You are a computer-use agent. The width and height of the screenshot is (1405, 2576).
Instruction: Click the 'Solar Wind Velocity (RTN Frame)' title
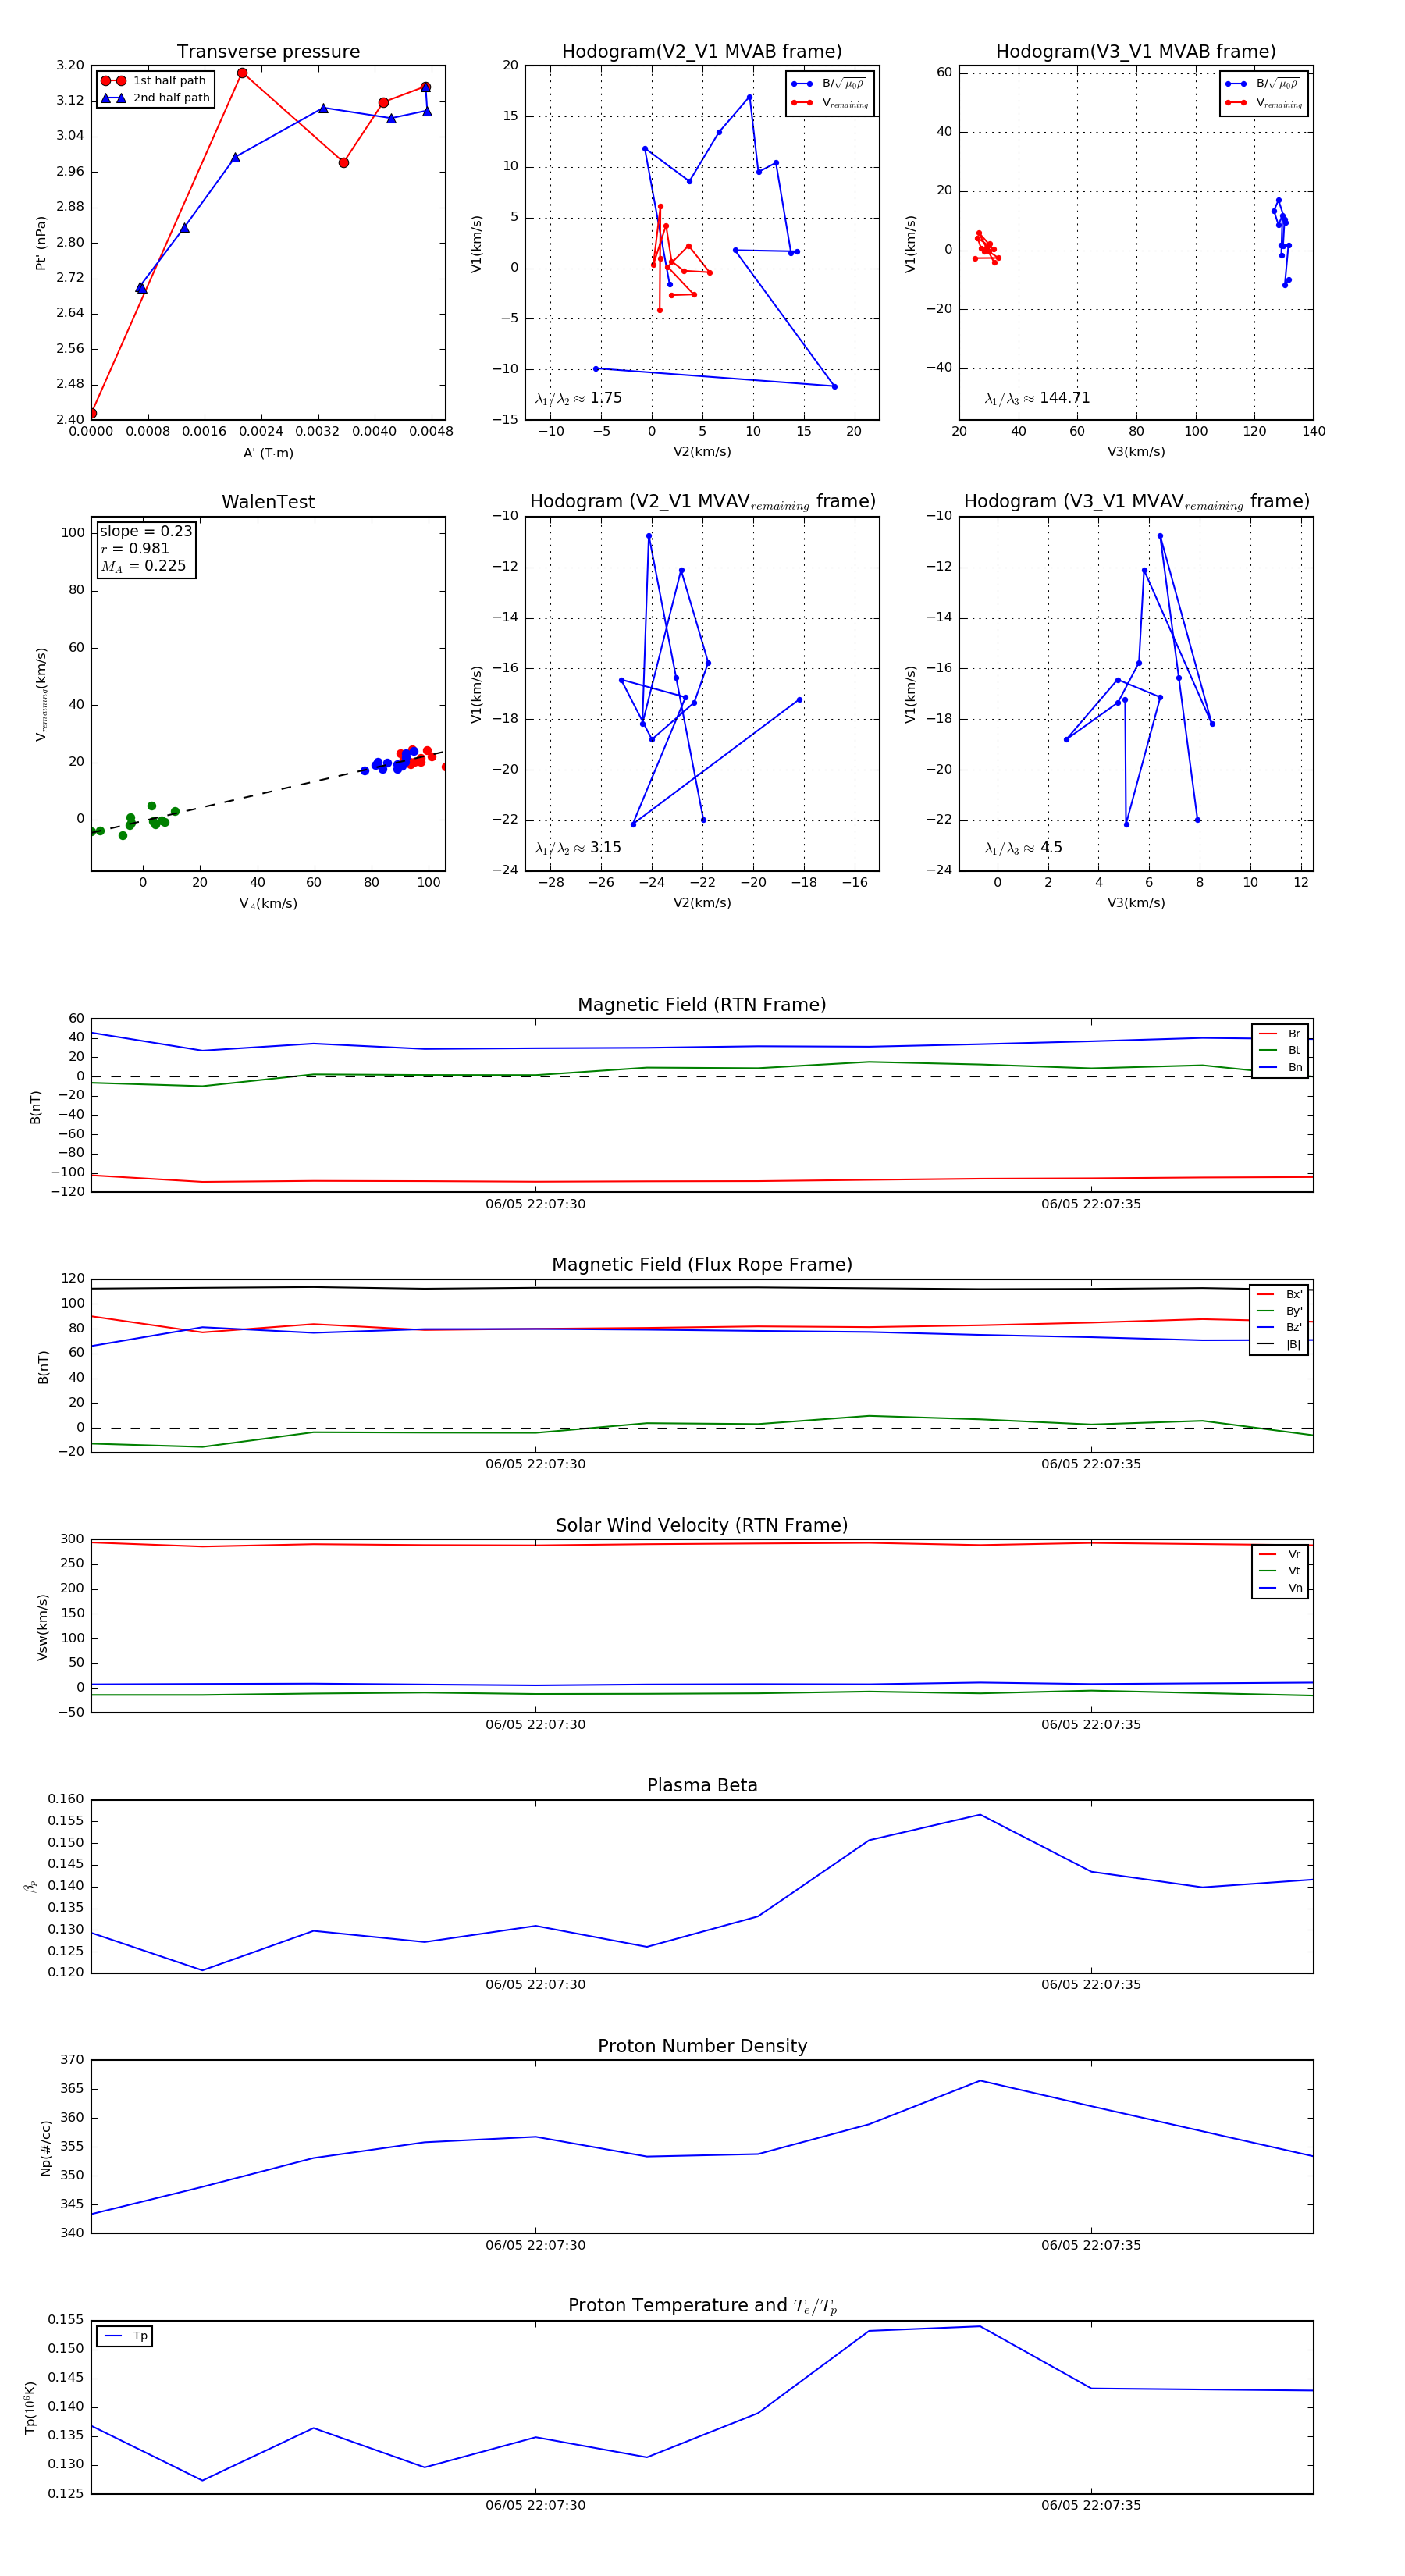(x=702, y=1526)
